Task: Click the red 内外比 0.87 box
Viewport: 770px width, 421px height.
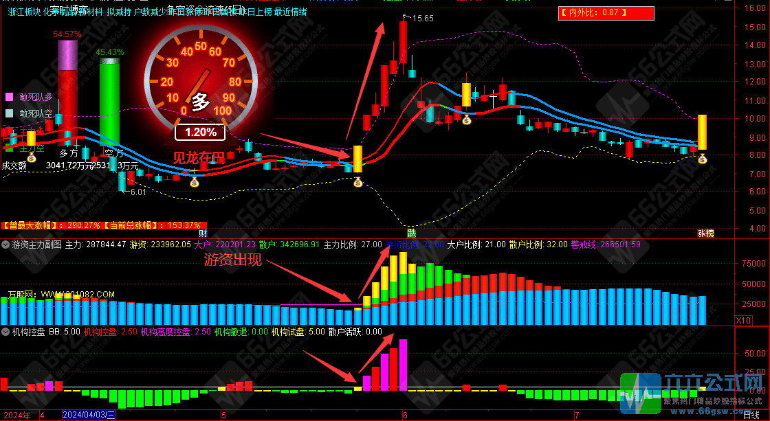Action: 605,12
